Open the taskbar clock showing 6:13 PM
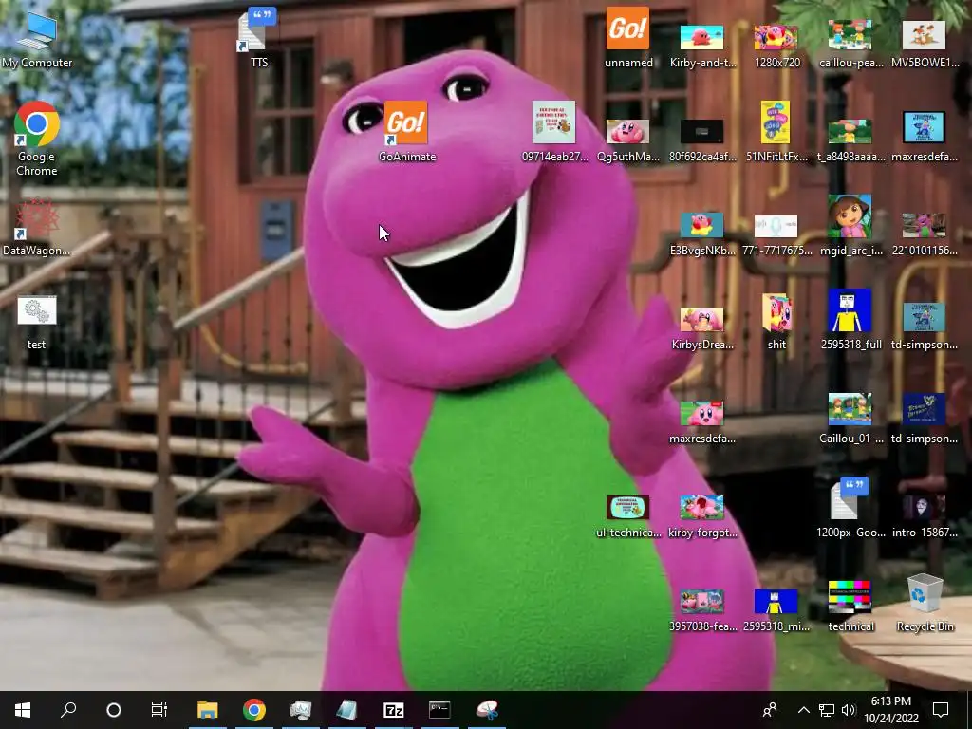 coord(891,710)
